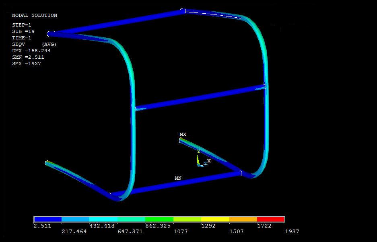Click the green legend swatch above 862.325
Screen dimensions: 377x242
click(159, 219)
